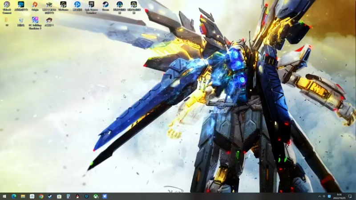
Task: Open the QQ penguin taskbar icon
Action: point(77,196)
